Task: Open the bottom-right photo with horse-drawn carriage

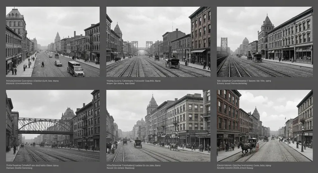Action: pos(265,126)
